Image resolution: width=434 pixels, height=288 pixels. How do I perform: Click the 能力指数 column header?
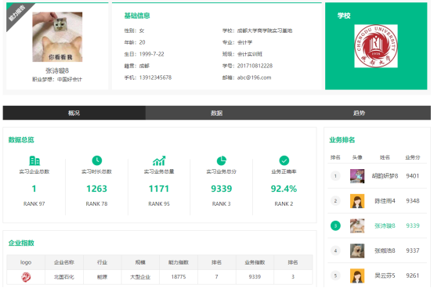coord(179,262)
